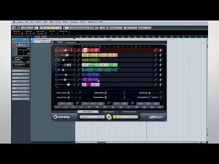The height and width of the screenshot is (164, 219).
Task: Click orange scene icon between pads 11 and 14
Action: pyautogui.click(x=109, y=103)
